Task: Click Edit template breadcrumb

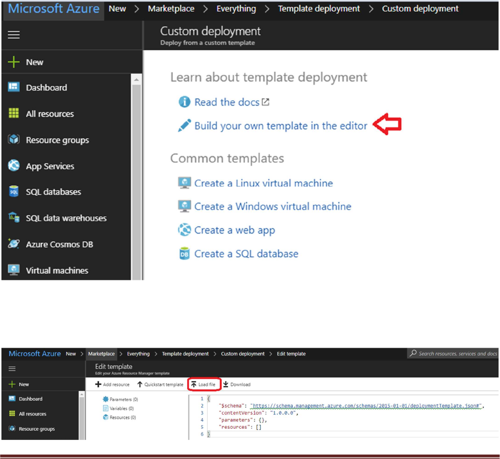Action: [x=291, y=354]
